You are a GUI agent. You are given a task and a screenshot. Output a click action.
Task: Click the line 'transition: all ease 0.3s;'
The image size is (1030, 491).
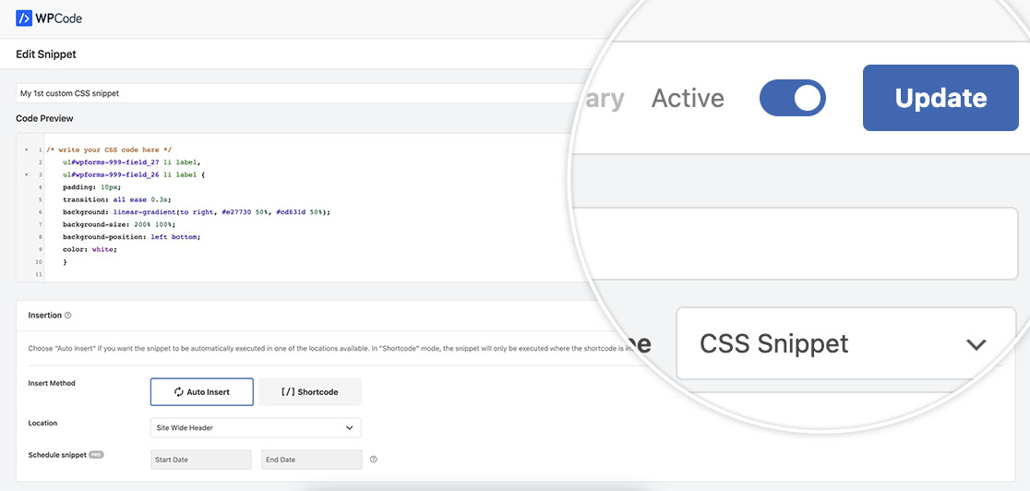tap(115, 200)
